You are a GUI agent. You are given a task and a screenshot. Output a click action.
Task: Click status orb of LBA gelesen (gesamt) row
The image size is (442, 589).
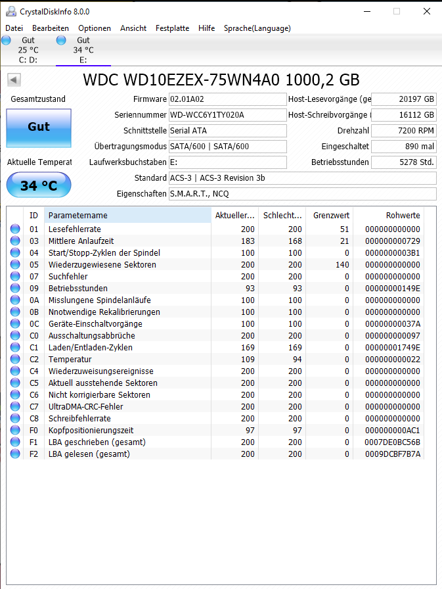point(15,454)
